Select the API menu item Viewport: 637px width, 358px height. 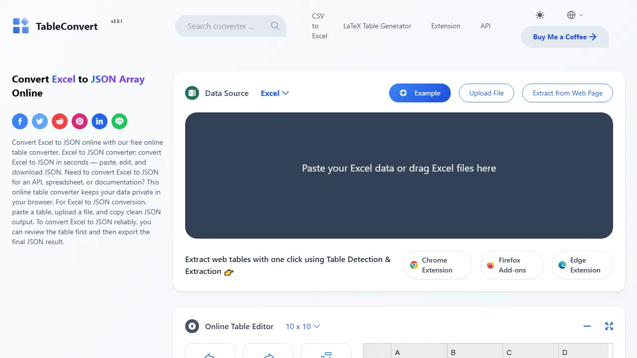tap(485, 26)
